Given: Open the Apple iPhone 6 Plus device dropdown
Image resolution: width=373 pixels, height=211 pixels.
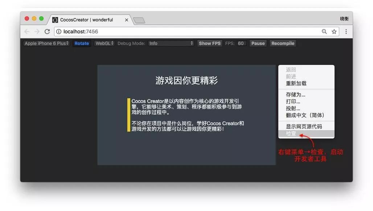Looking at the screenshot, I should click(46, 43).
